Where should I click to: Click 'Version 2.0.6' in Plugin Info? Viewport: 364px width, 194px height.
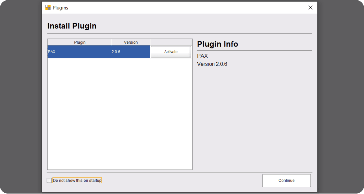(212, 64)
